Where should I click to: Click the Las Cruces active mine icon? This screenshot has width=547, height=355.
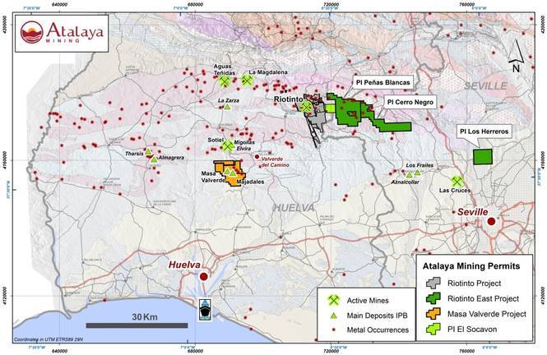(x=457, y=181)
